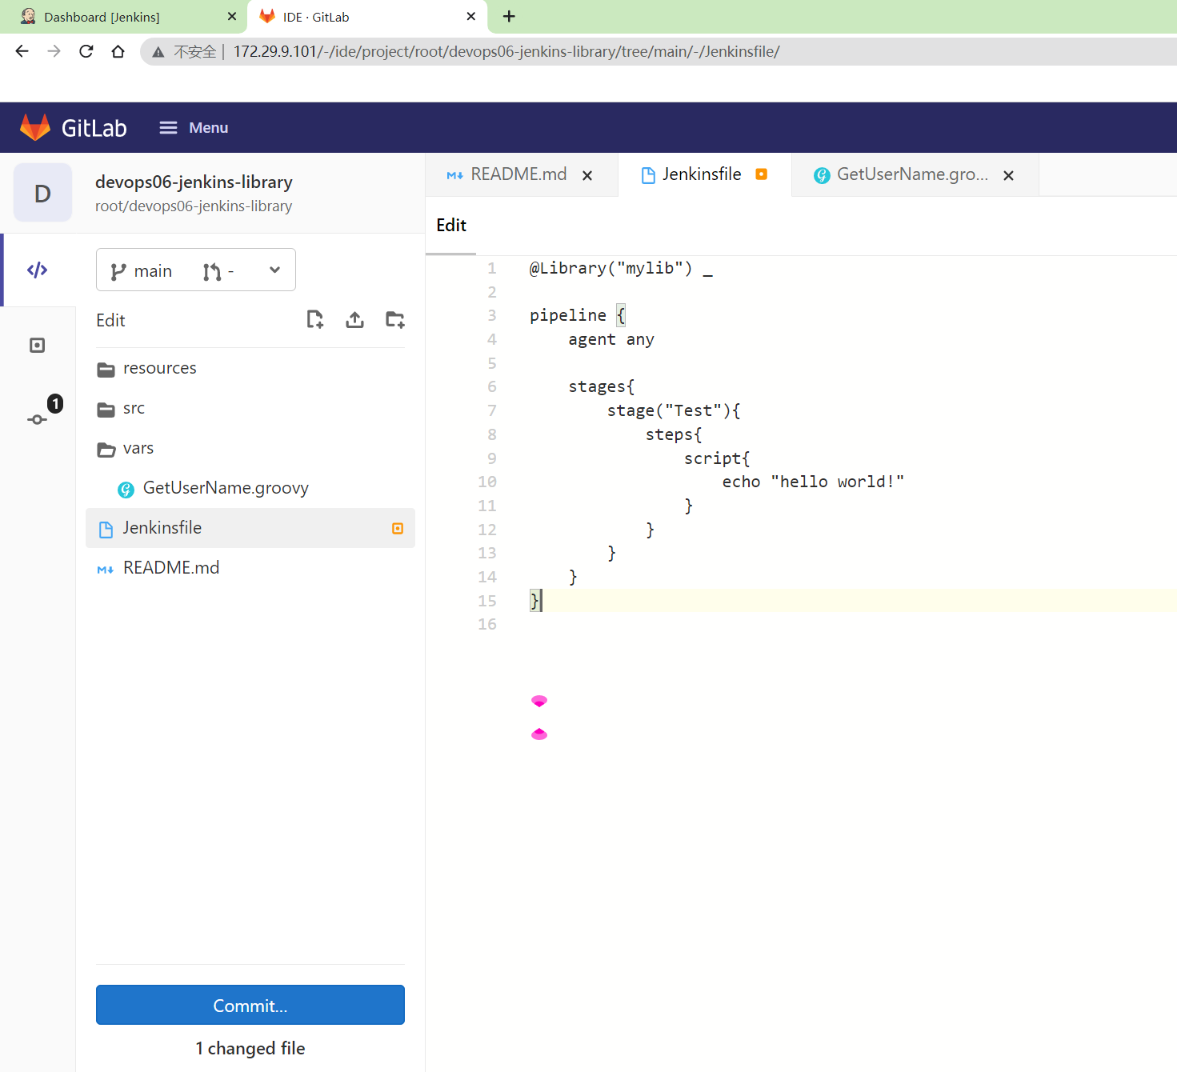
Task: Open the Menu hamburger button
Action: (194, 128)
